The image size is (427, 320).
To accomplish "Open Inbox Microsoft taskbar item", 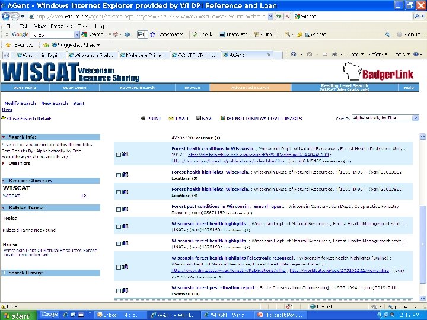I will 122,315.
